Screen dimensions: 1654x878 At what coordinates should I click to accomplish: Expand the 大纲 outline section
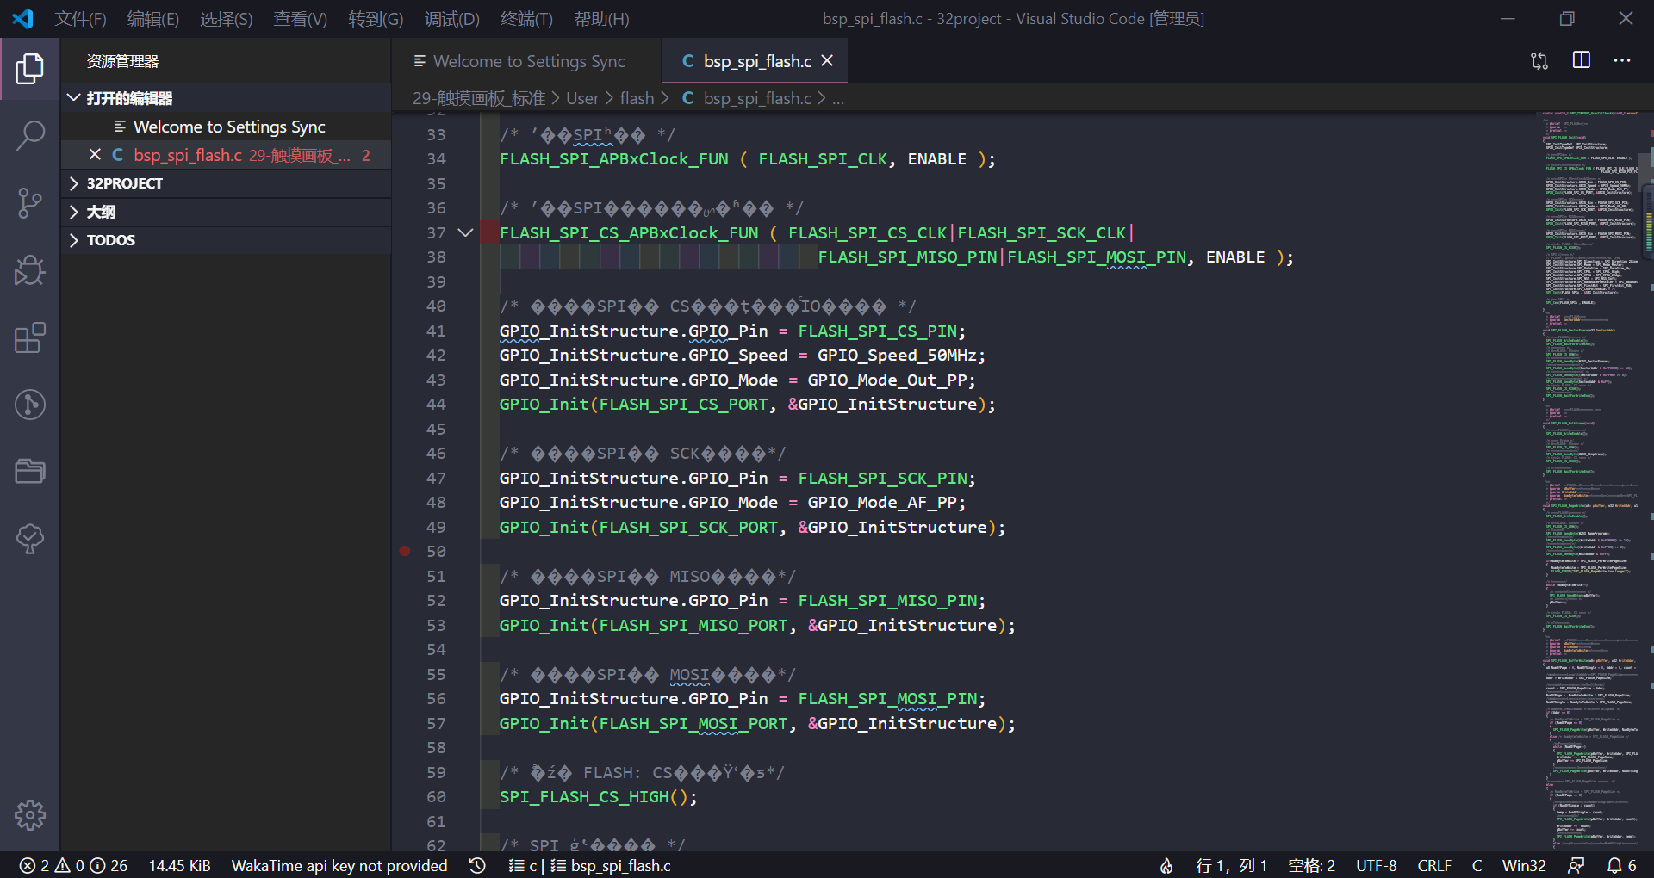point(226,212)
